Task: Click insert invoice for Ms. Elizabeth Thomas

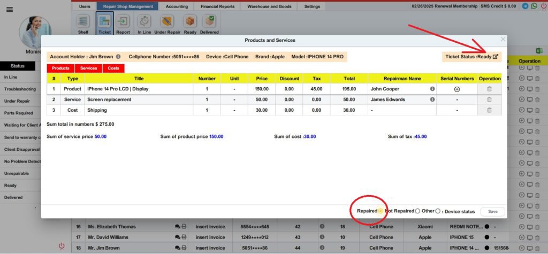Action: [x=210, y=226]
